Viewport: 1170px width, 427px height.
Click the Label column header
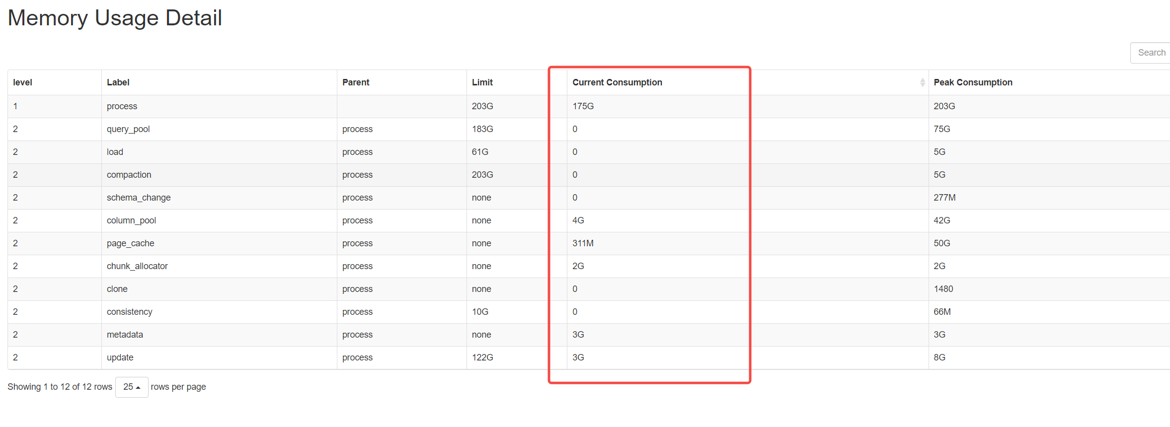pos(118,82)
